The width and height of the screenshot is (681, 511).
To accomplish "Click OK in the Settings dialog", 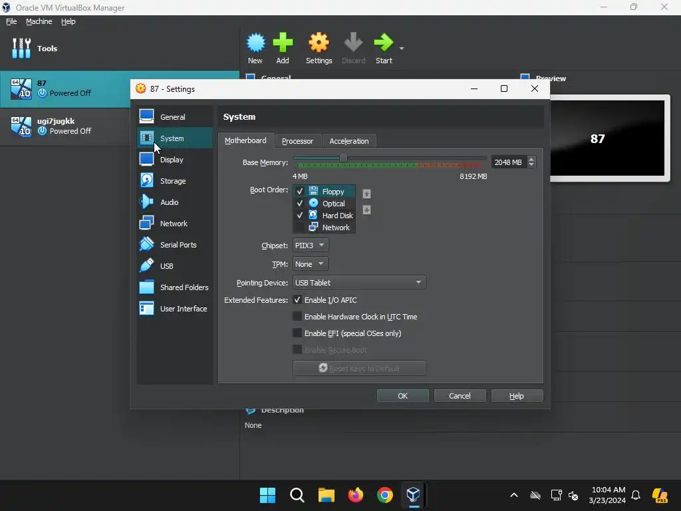I will coord(402,396).
